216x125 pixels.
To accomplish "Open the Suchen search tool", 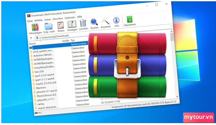I will pyautogui.click(x=94, y=24).
